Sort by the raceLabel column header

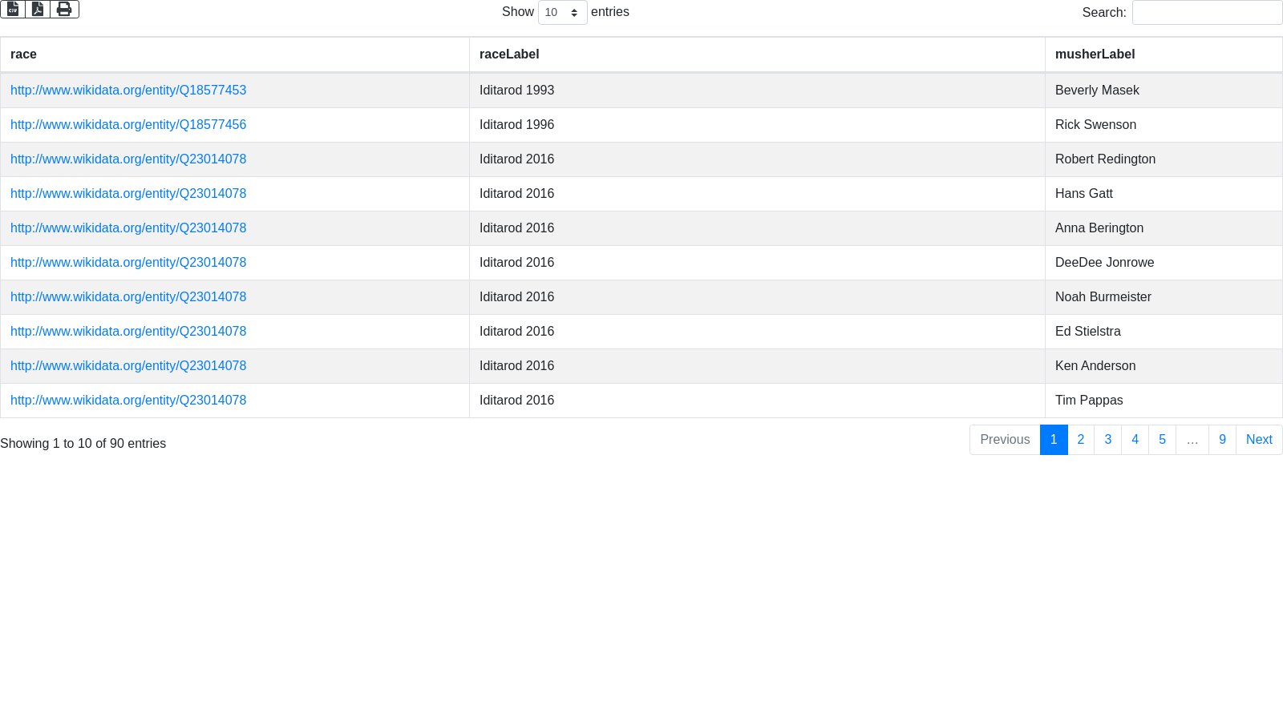click(757, 54)
